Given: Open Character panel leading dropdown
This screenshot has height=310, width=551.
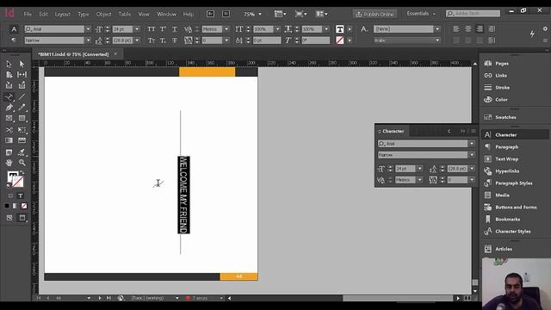Looking at the screenshot, I should [472, 169].
